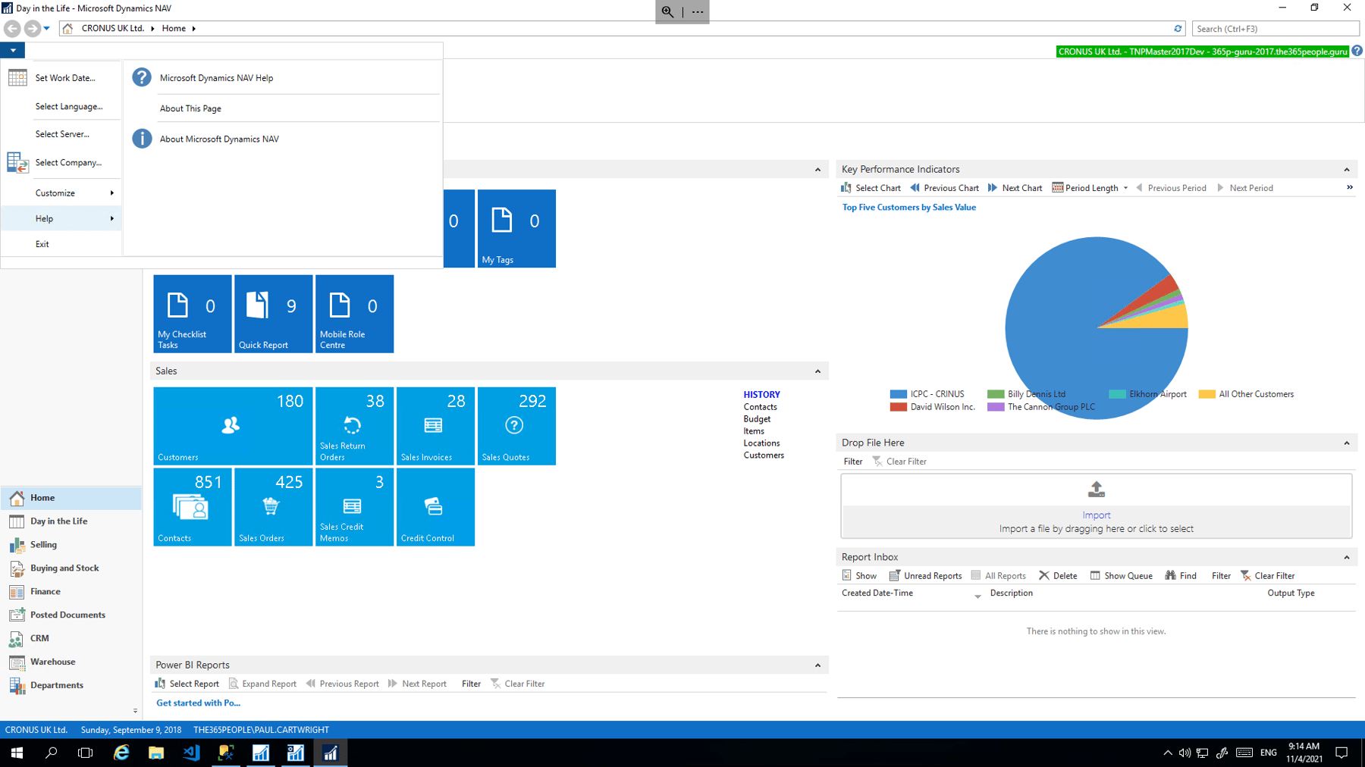The image size is (1365, 767).
Task: Select Warehouse from the navigation pane
Action: point(53,662)
